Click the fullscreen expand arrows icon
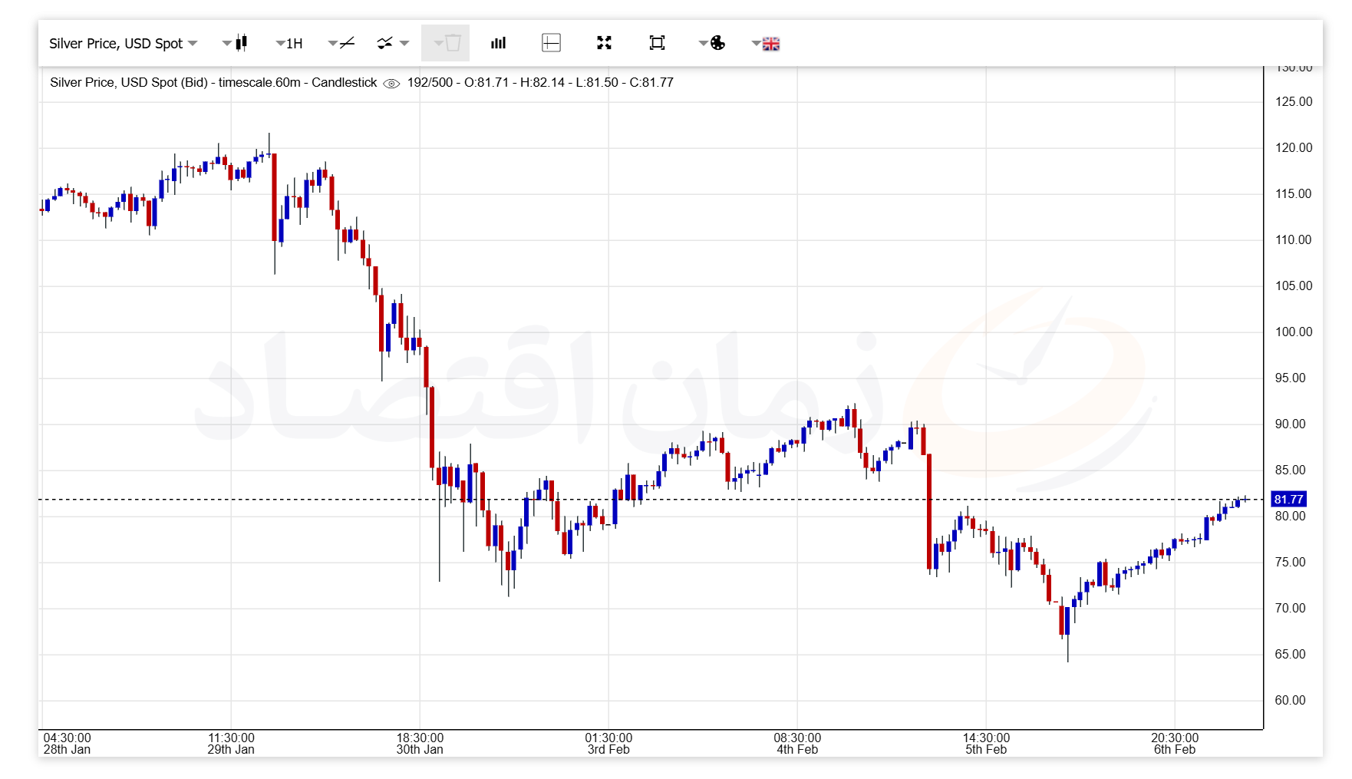The height and width of the screenshot is (779, 1352). (x=604, y=43)
